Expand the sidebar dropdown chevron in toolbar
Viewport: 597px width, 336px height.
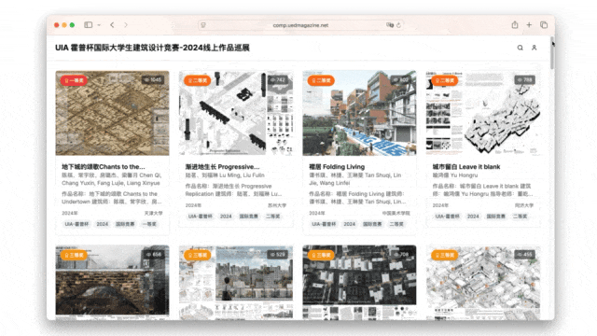pyautogui.click(x=99, y=25)
